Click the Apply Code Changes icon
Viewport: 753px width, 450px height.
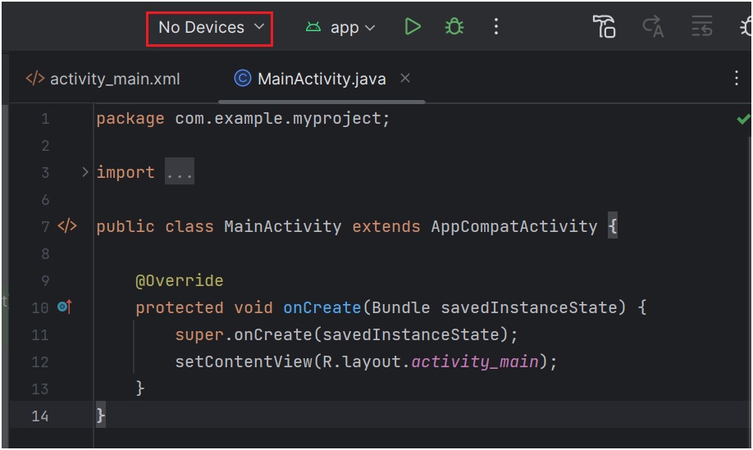click(x=702, y=27)
